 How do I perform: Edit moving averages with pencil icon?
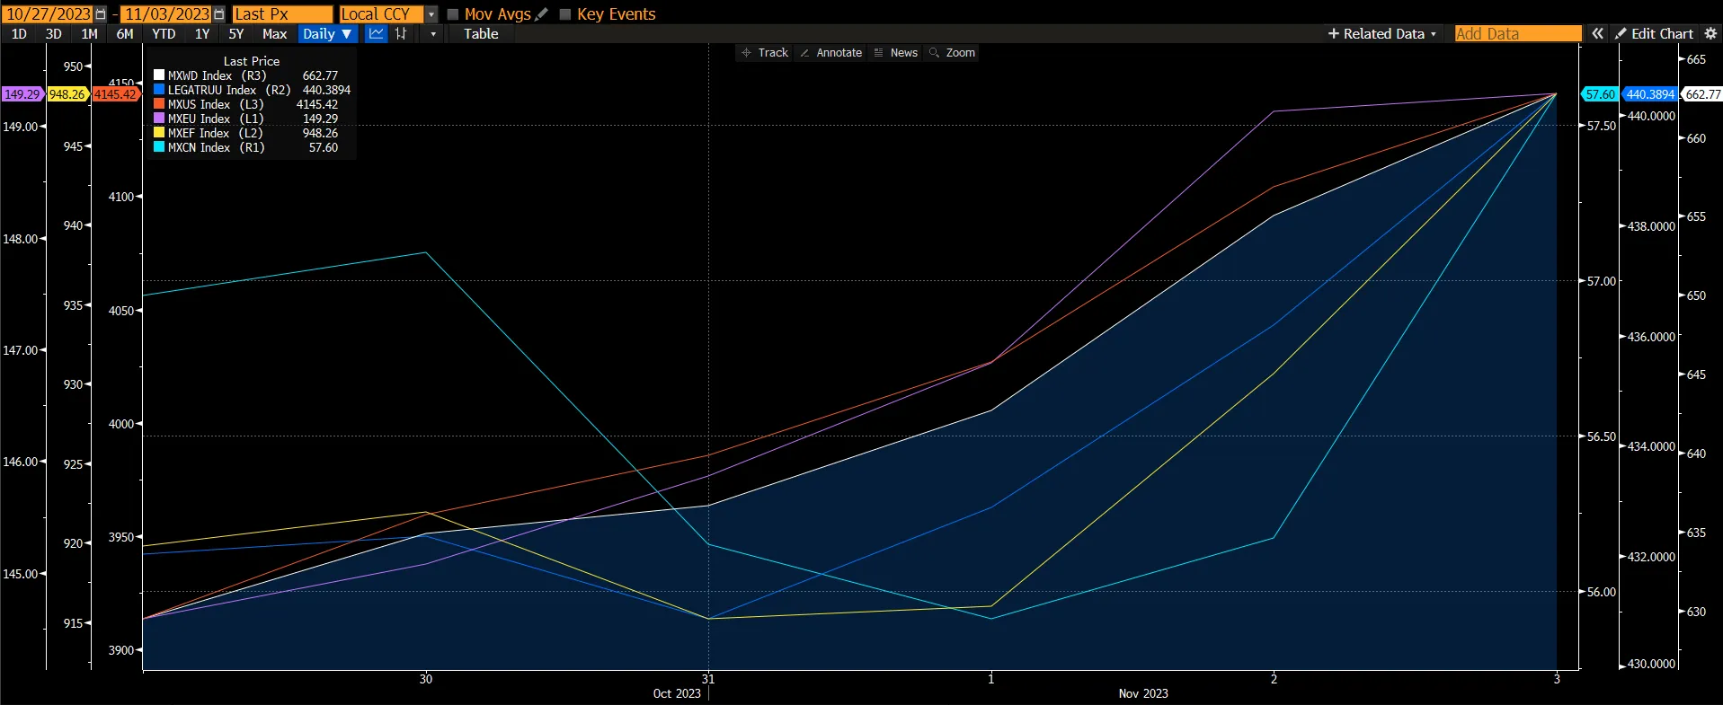tap(541, 14)
